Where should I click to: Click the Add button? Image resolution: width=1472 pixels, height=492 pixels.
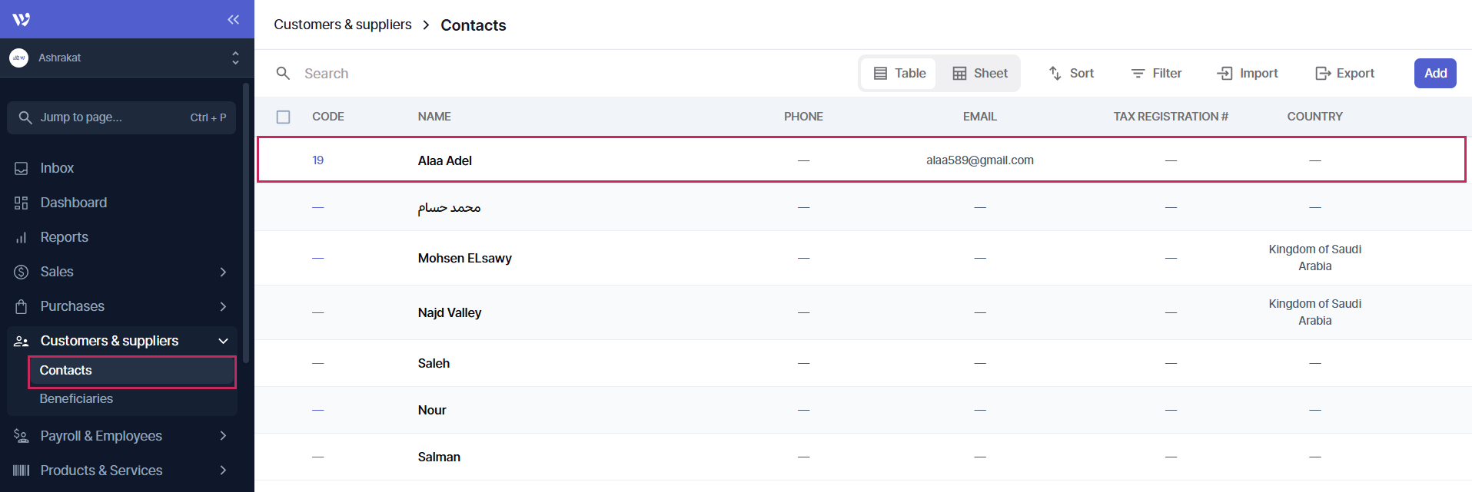click(1434, 73)
